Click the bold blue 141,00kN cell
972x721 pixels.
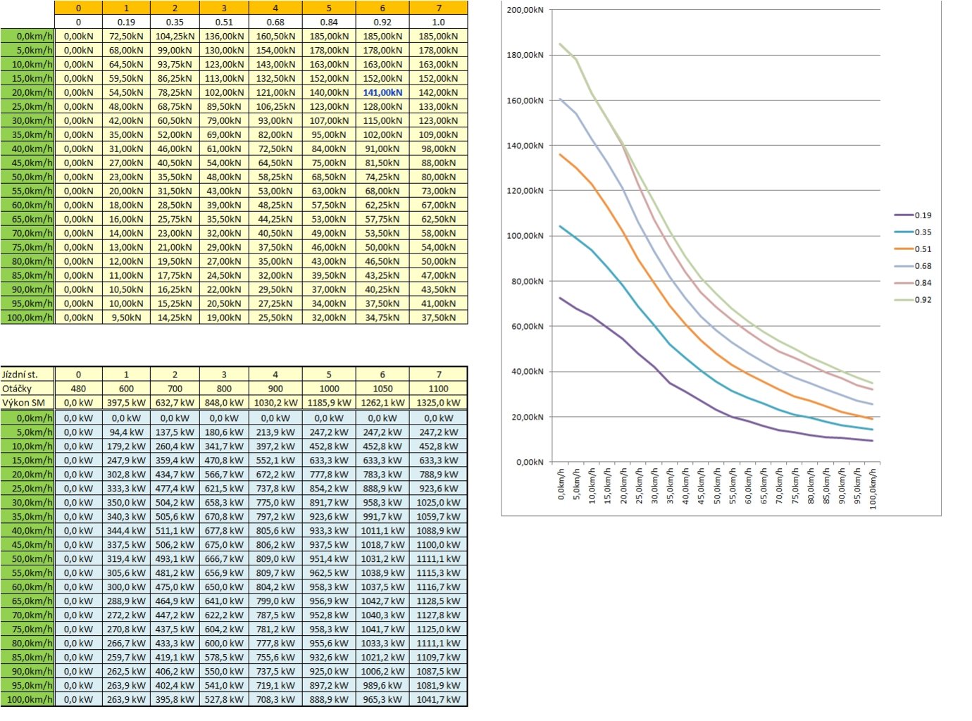(382, 92)
